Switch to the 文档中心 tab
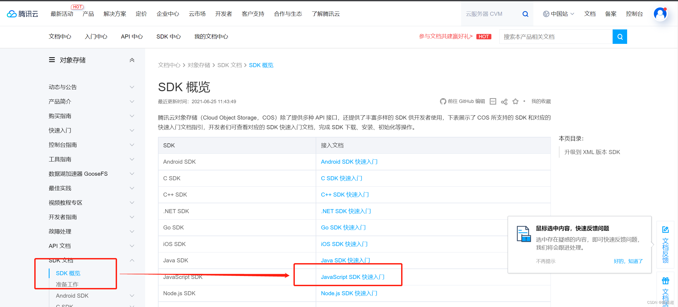The width and height of the screenshot is (678, 307). [x=60, y=37]
